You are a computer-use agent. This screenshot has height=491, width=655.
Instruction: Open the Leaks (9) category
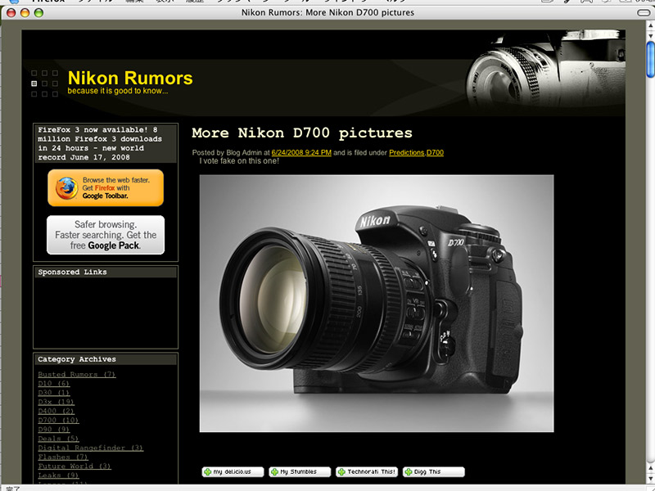(x=58, y=475)
